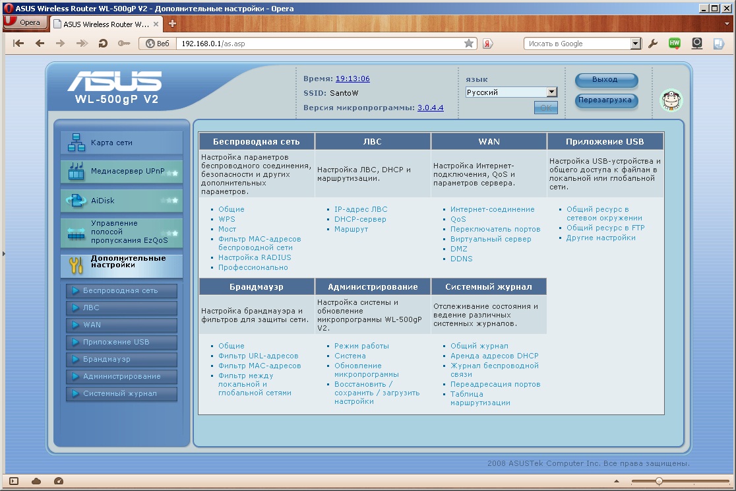Open Другие настройки link
Image resolution: width=736 pixels, height=491 pixels.
tap(601, 238)
